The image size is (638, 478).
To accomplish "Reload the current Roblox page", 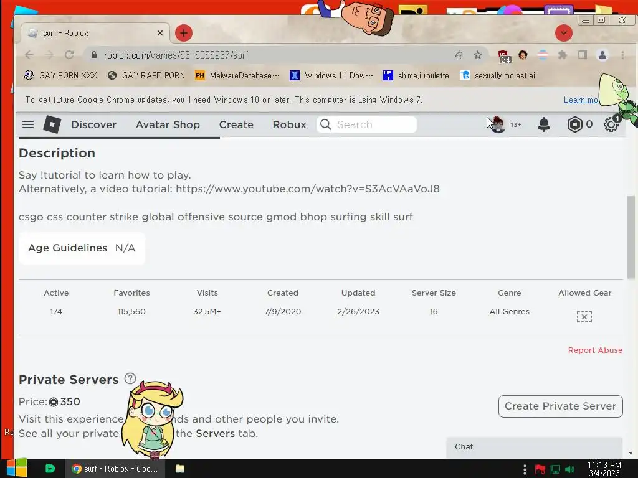I will pos(69,55).
